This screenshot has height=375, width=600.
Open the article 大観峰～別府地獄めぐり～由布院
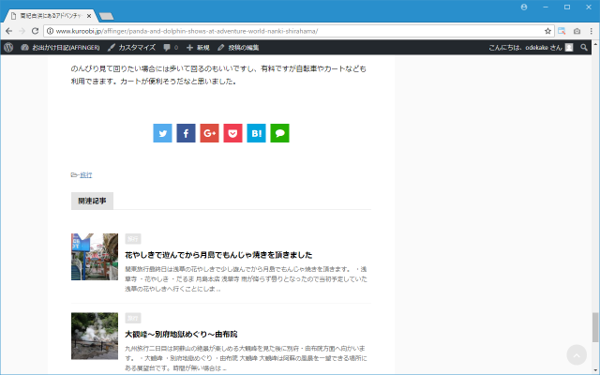[181, 334]
